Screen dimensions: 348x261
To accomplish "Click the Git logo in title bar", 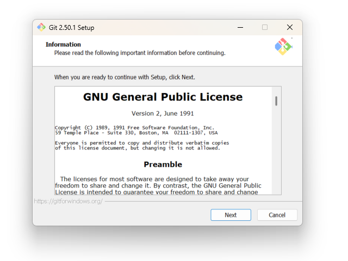I will pos(41,27).
